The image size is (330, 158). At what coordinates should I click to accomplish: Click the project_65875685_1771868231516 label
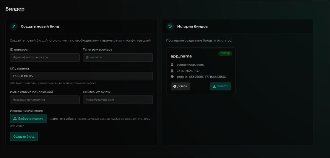(201, 77)
